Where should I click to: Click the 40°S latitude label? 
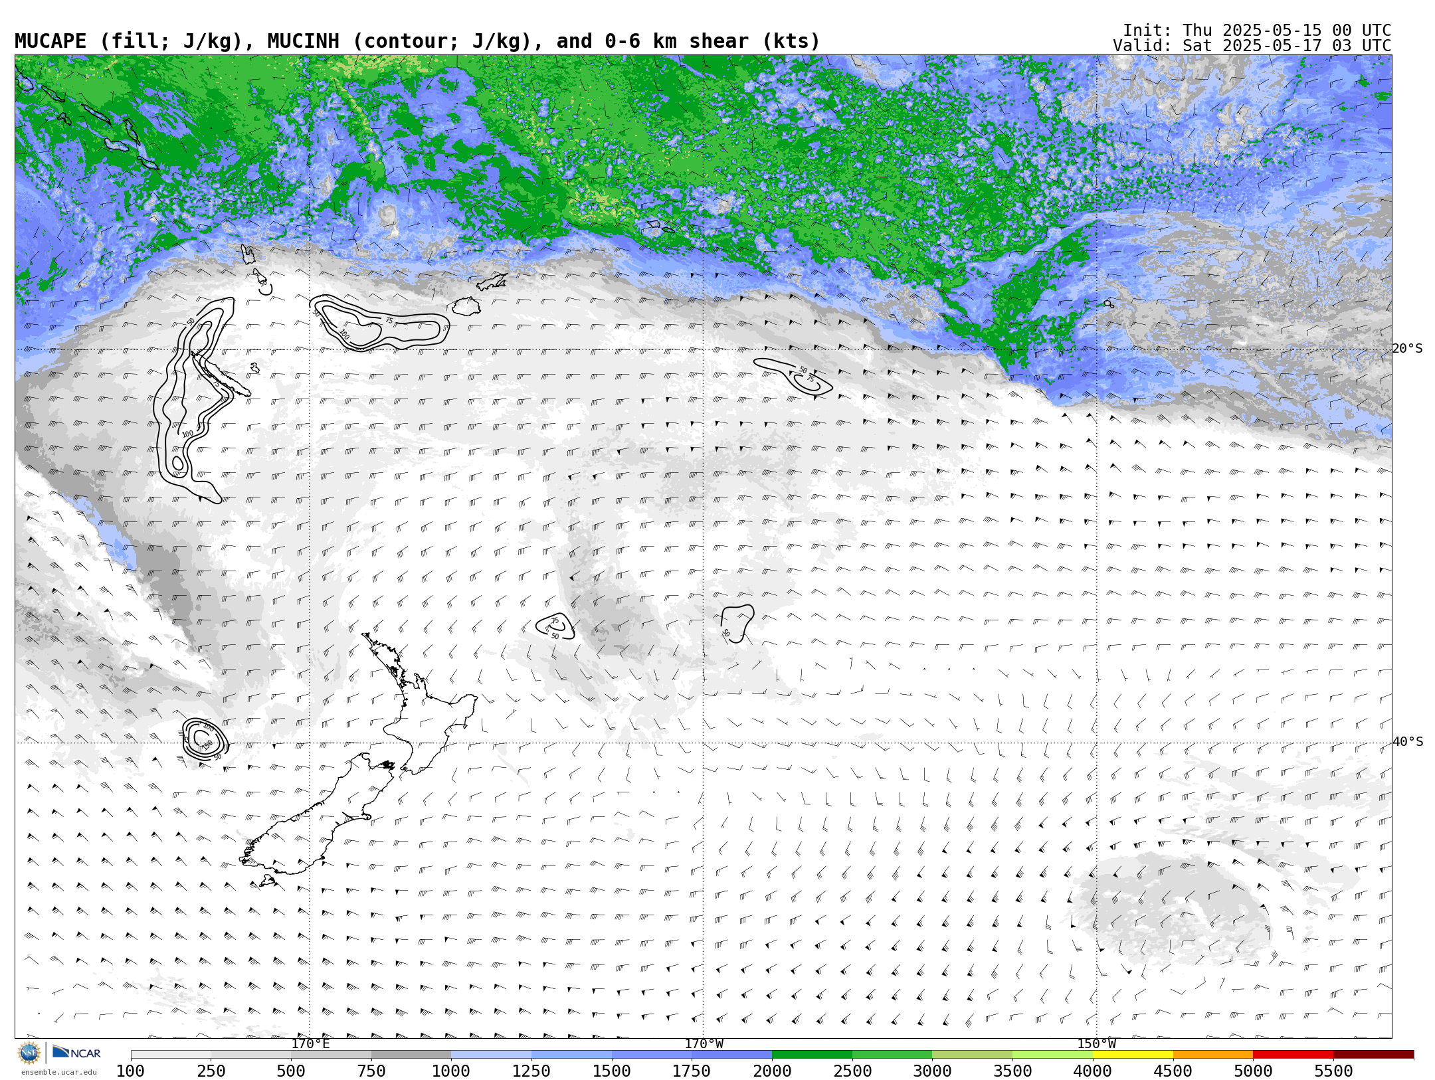(x=1407, y=742)
